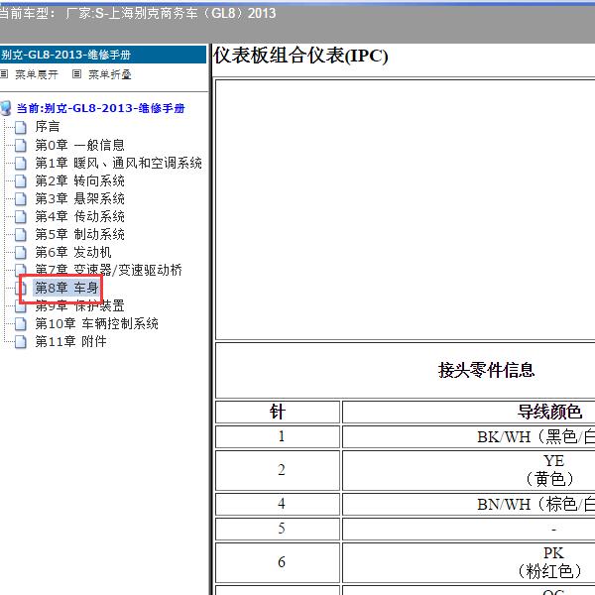Click the page icon beside 第6章 发动机
The height and width of the screenshot is (595, 595).
21,252
